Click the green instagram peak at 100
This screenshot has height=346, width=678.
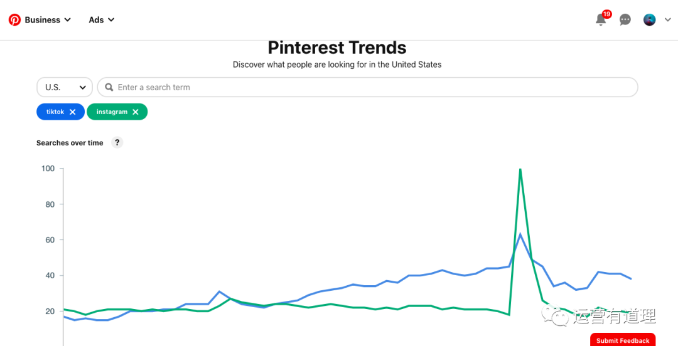(x=520, y=169)
